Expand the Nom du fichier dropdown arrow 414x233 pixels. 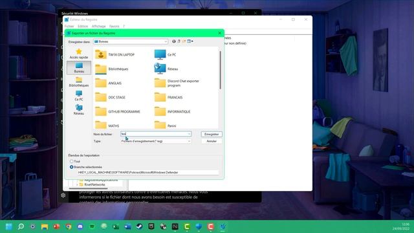[189, 134]
